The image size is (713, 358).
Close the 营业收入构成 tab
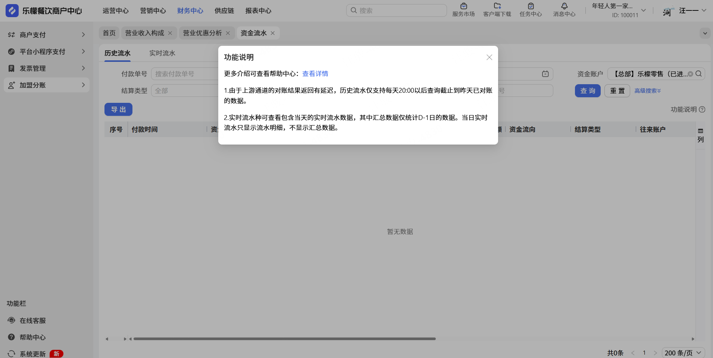[x=170, y=33]
